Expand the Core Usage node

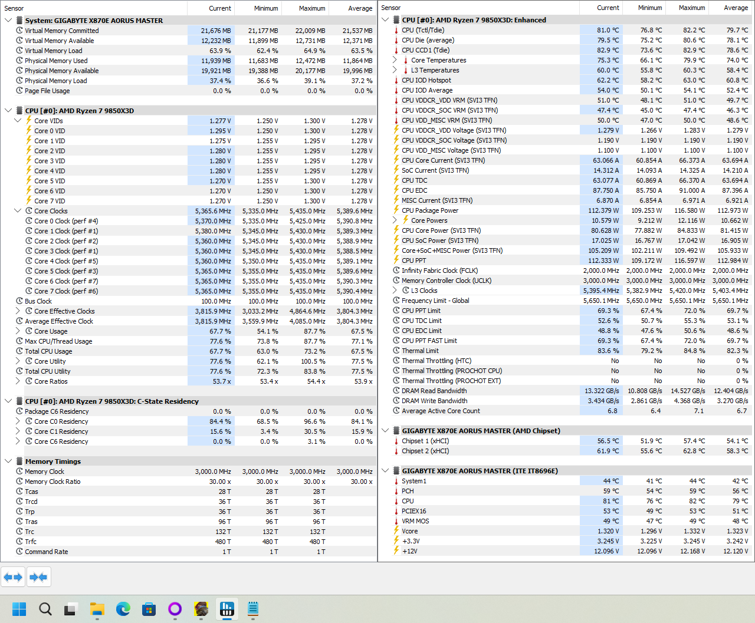pyautogui.click(x=18, y=331)
